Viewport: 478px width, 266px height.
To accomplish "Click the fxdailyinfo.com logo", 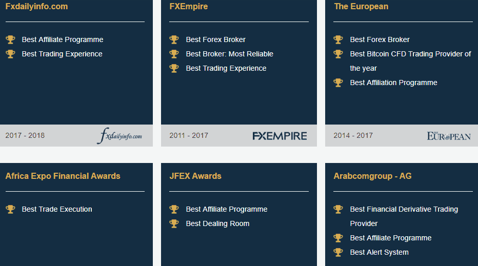I will (120, 136).
